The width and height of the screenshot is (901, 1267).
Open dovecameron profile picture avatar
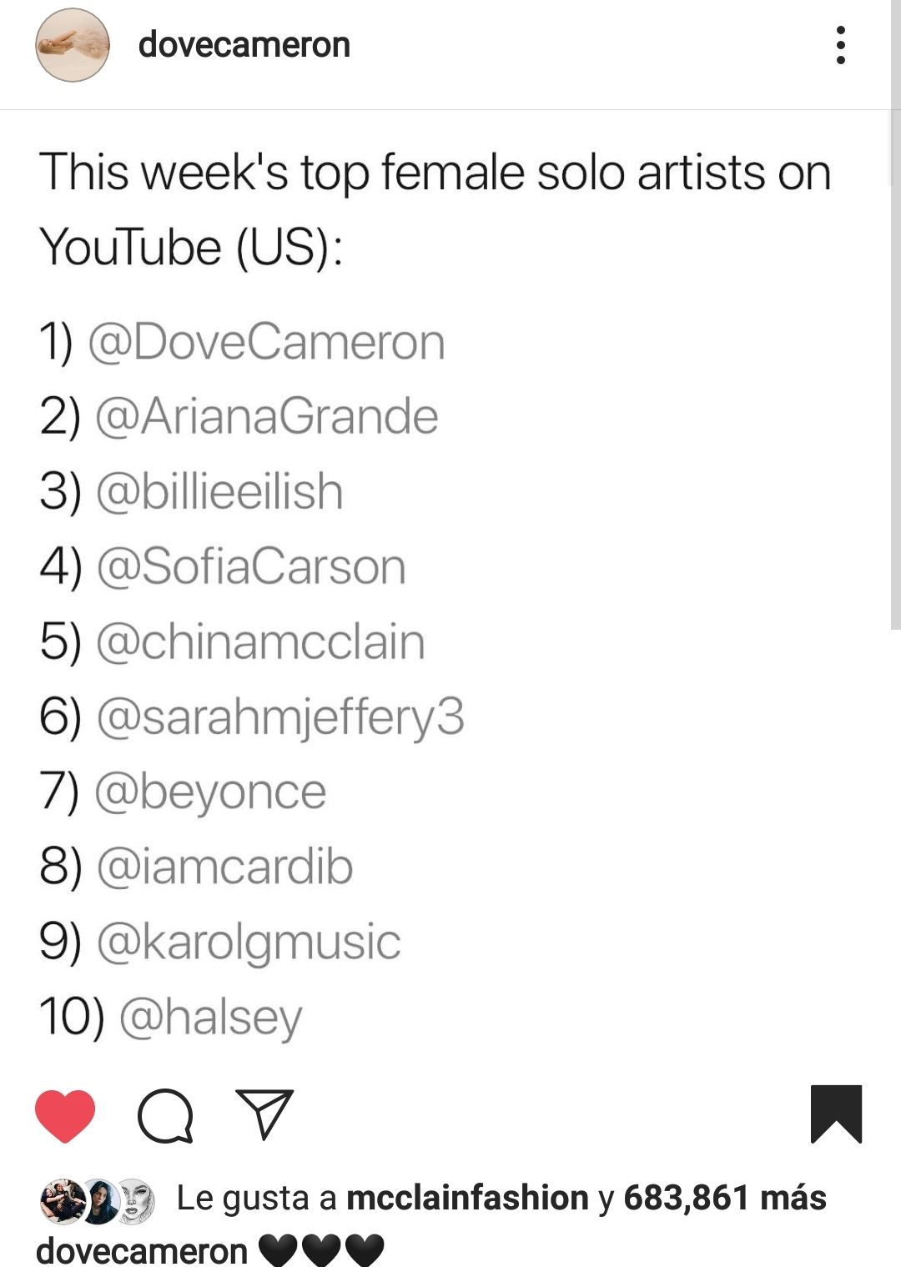pos(73,45)
